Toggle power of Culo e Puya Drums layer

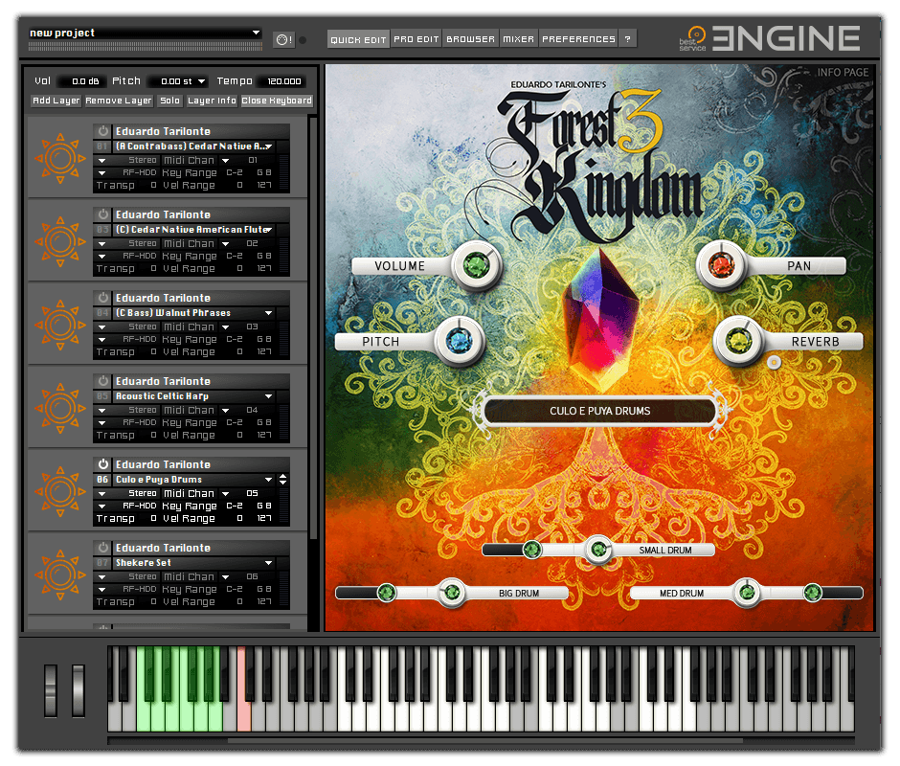point(103,464)
